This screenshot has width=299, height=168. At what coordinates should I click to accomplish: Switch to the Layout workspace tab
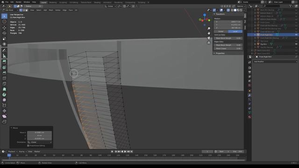[x=43, y=2]
